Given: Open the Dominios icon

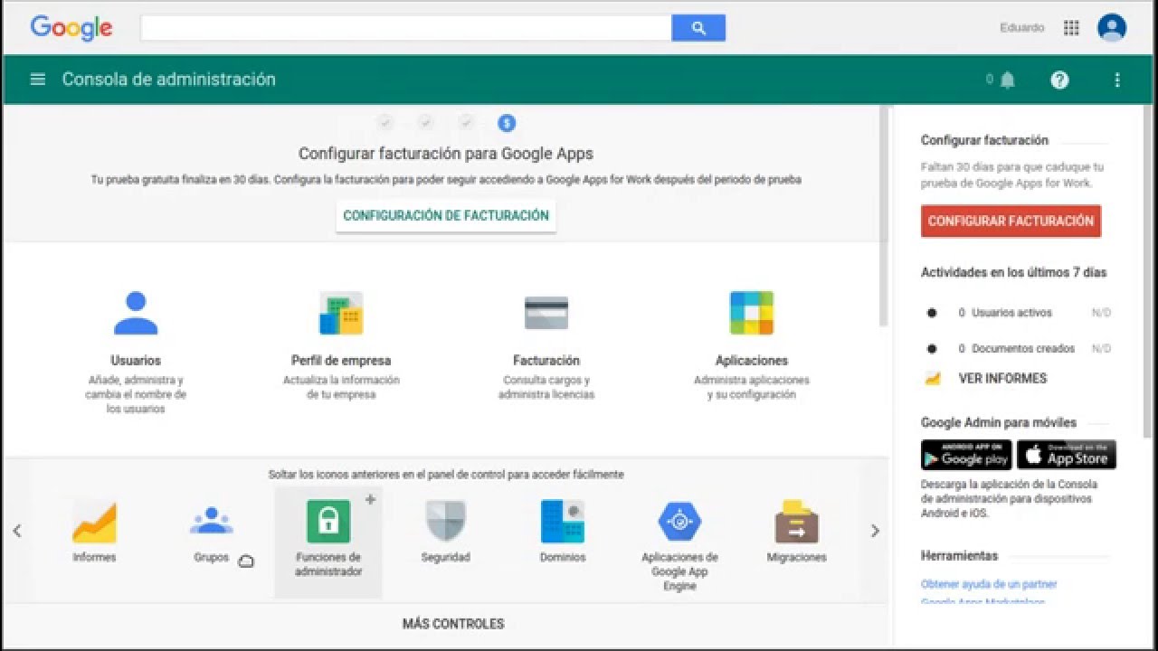Looking at the screenshot, I should coord(563,522).
